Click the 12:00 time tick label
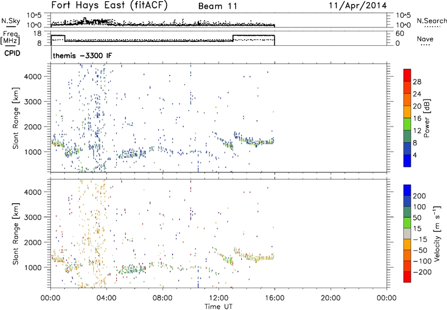The image size is (447, 310). click(x=218, y=298)
